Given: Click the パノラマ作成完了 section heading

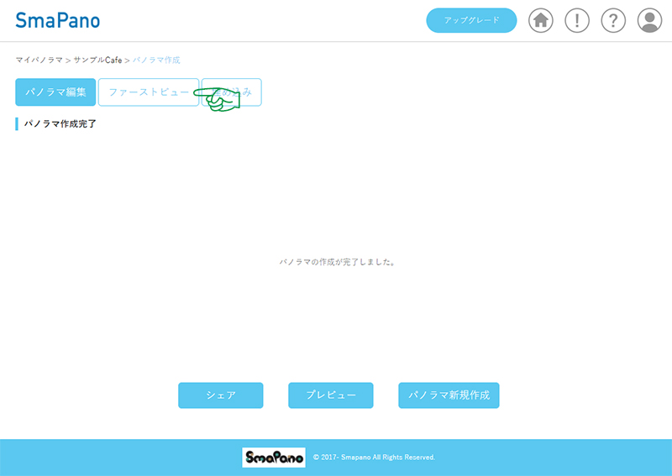Looking at the screenshot, I should tap(60, 124).
